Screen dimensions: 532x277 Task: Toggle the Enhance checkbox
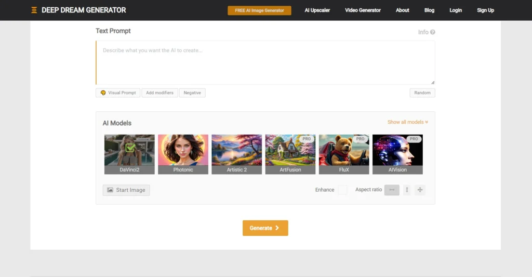pyautogui.click(x=342, y=190)
